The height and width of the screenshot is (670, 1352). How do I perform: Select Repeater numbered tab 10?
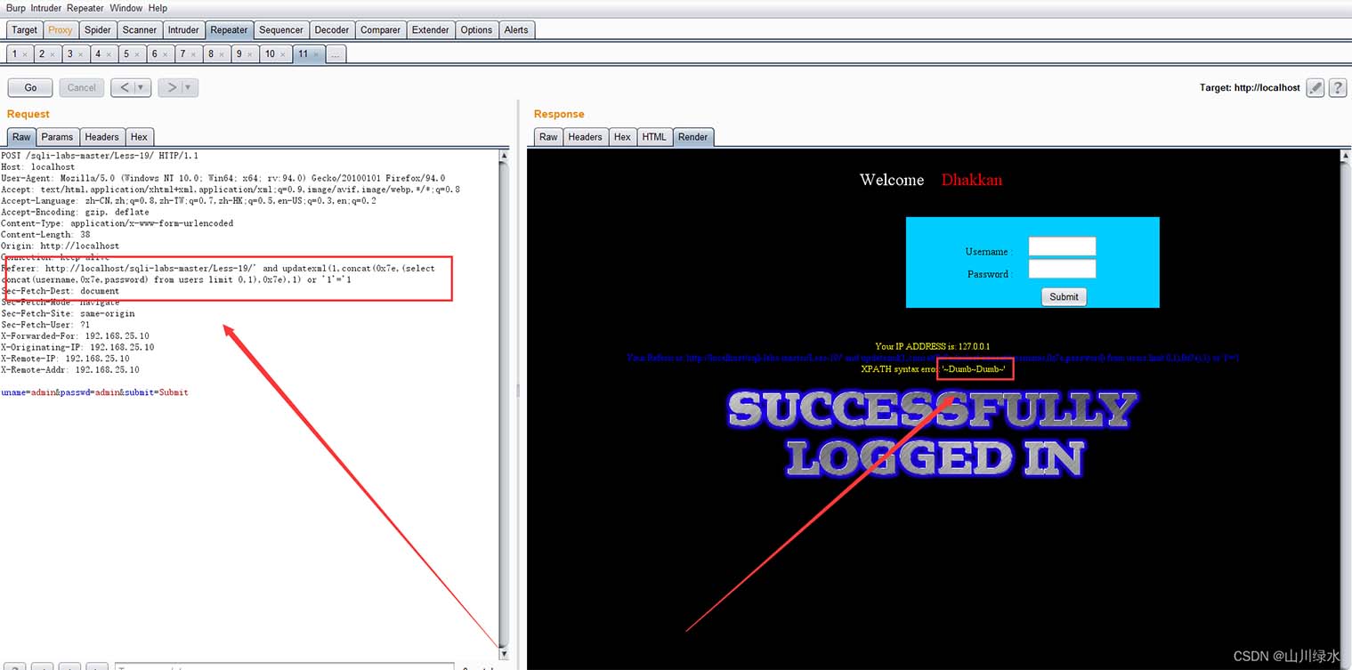pos(270,54)
